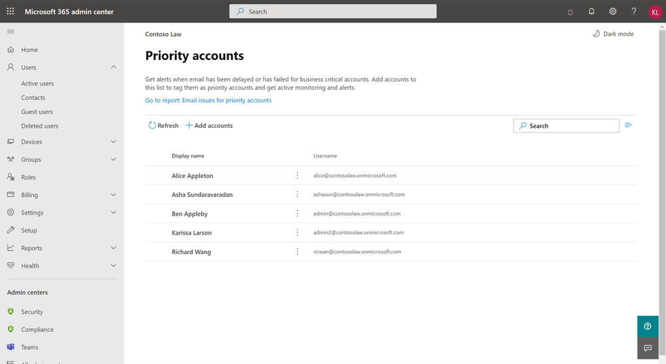This screenshot has width=666, height=364.
Task: Click the top header Search box
Action: click(x=333, y=11)
